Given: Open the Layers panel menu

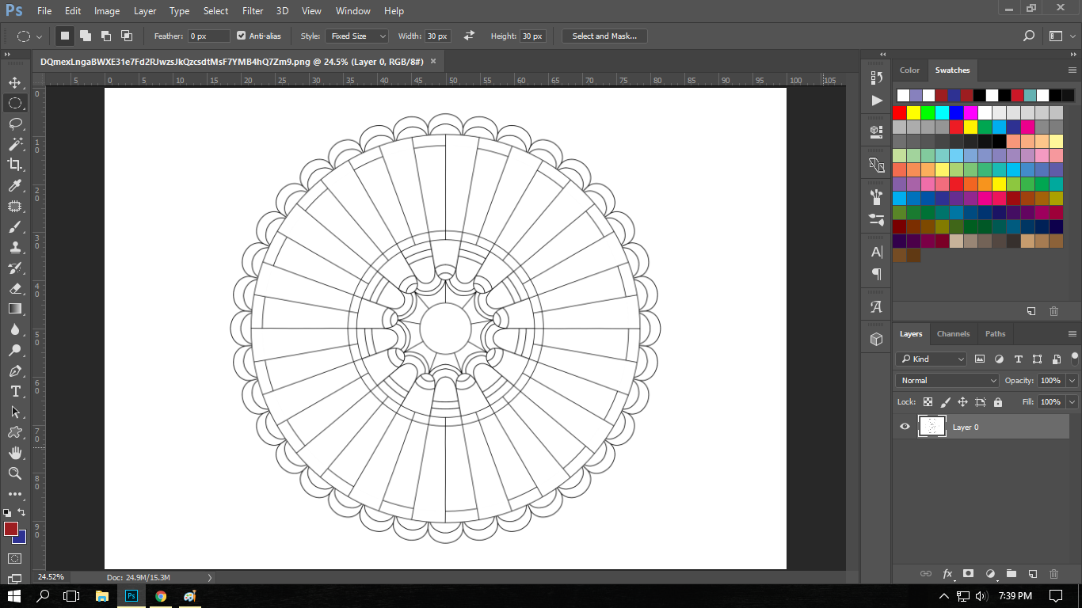Looking at the screenshot, I should pos(1072,333).
